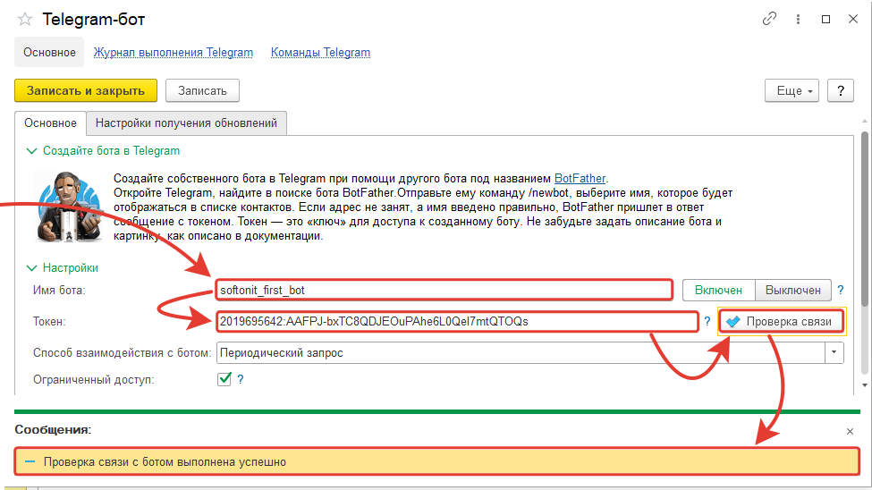Screen dimensions: 872x490
Task: Click the BotFather avatar image
Action: (66, 206)
